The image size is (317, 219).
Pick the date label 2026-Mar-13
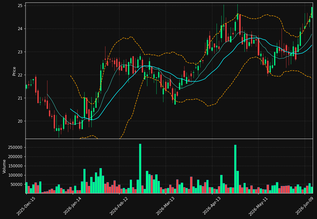(x=165, y=206)
